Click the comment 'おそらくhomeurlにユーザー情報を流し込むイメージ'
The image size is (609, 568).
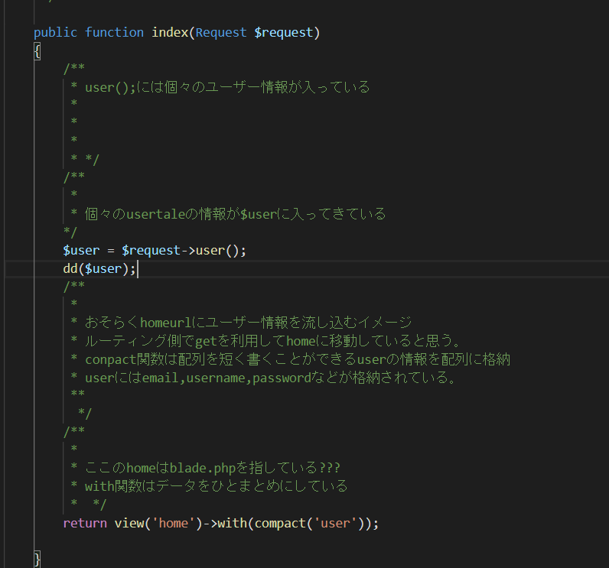248,323
